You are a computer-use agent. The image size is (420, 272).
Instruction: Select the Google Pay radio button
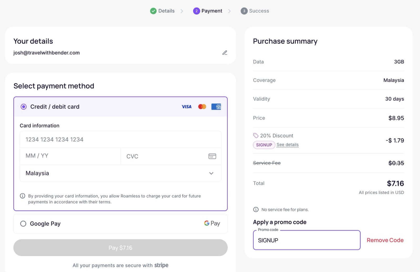(23, 224)
